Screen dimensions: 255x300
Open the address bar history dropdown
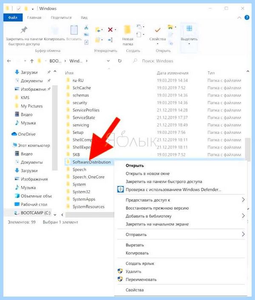click(x=108, y=61)
